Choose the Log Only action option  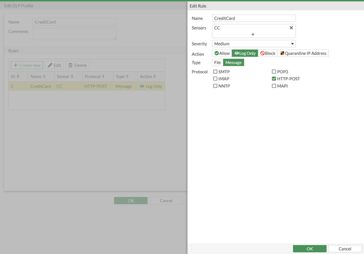point(245,53)
